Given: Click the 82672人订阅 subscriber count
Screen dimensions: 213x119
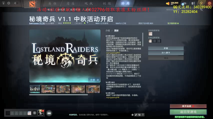Looking at the screenshot, I should [121, 23].
